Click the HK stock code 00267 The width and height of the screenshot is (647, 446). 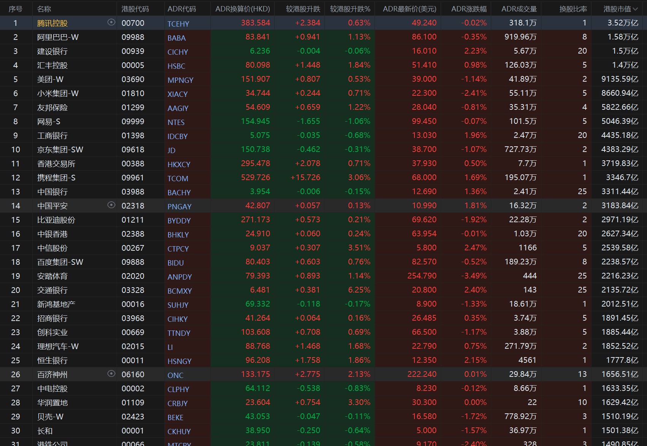[133, 248]
